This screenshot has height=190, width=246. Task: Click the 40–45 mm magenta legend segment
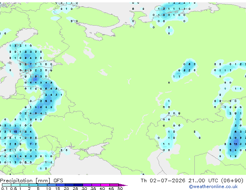pos(105,185)
